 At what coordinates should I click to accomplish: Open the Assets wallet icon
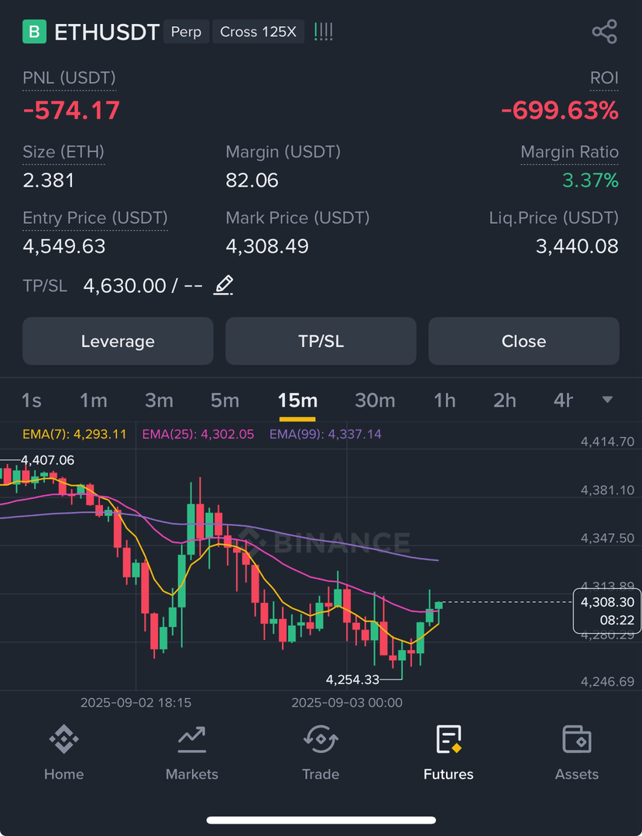click(577, 739)
